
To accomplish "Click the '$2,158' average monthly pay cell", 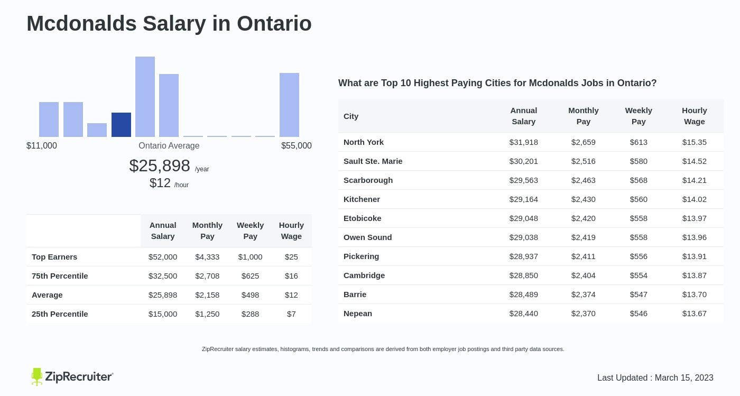I will (x=207, y=295).
